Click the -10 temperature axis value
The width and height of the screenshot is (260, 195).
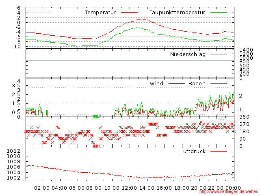coord(16,47)
